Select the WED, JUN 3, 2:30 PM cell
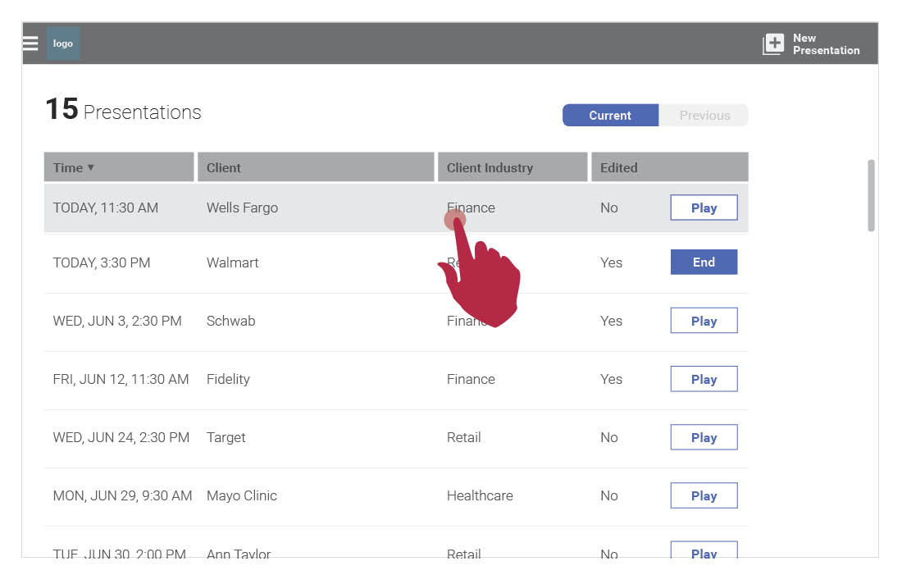Screen dimensions: 902x575 116,322
